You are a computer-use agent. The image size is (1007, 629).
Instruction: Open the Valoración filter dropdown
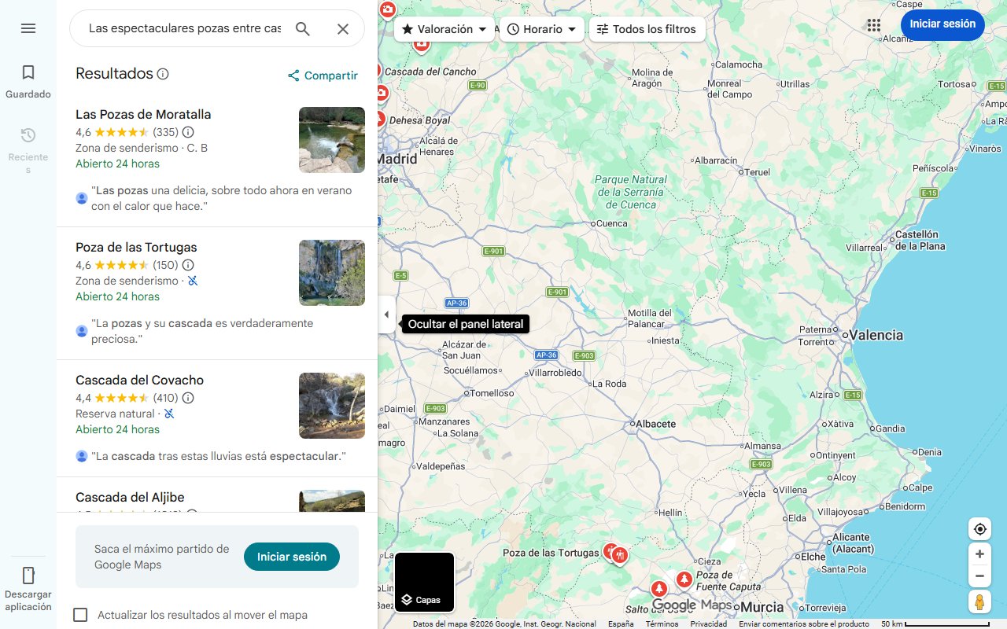pos(444,28)
